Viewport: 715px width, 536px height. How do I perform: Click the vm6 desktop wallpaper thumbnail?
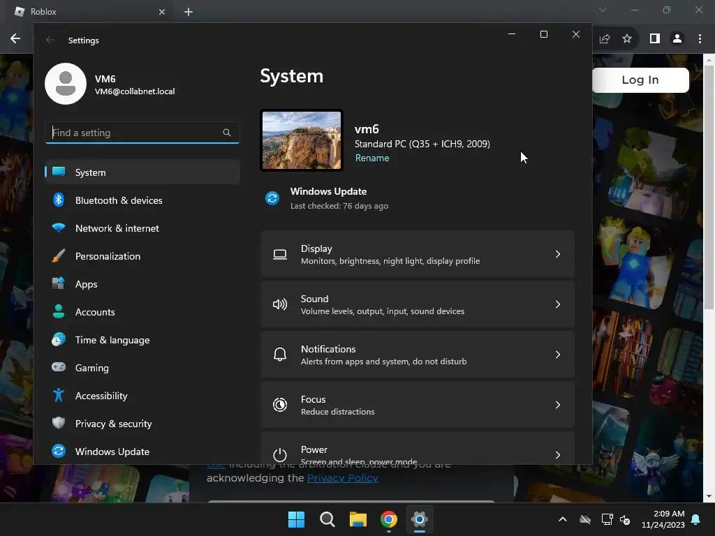[302, 140]
